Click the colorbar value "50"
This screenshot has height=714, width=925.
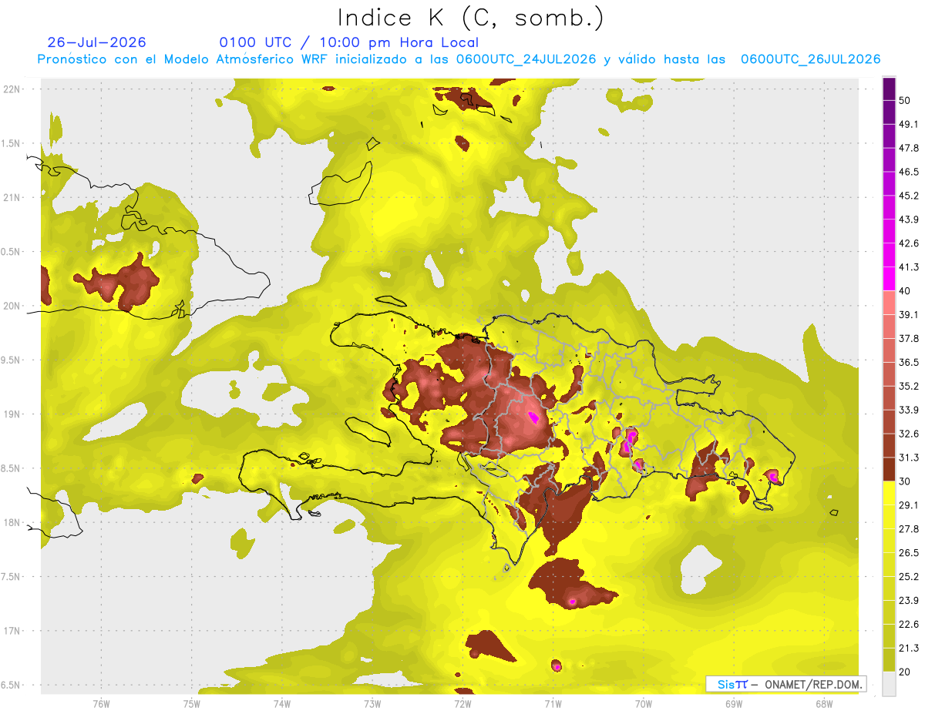(x=906, y=100)
